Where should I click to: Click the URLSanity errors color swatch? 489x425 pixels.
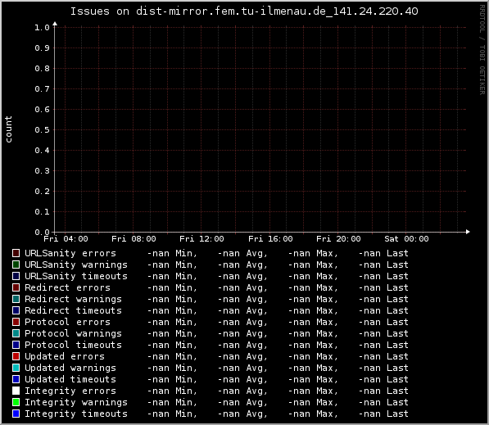[16, 253]
